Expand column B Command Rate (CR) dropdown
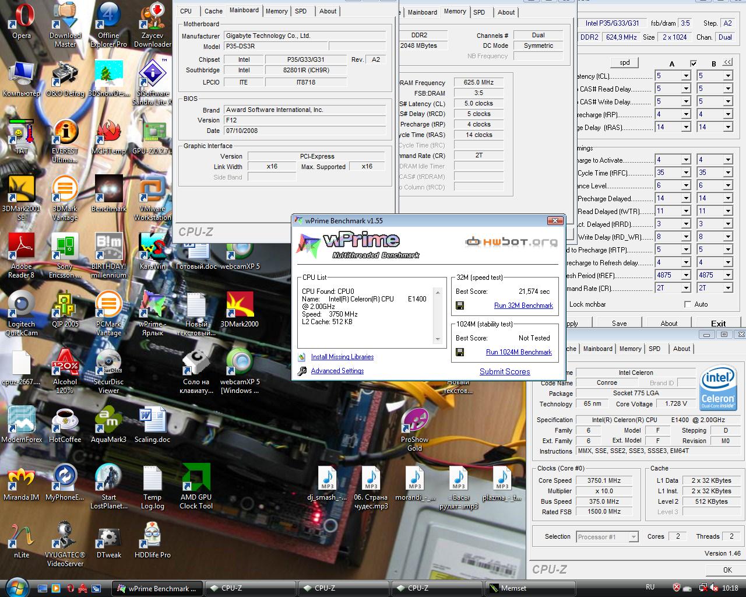The height and width of the screenshot is (597, 746). (728, 288)
